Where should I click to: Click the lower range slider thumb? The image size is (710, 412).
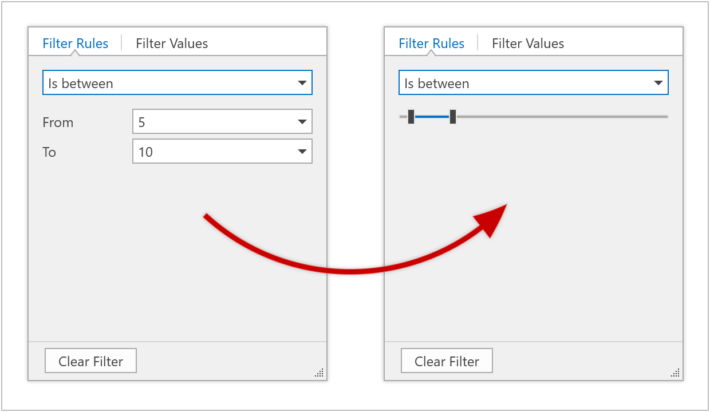[411, 117]
